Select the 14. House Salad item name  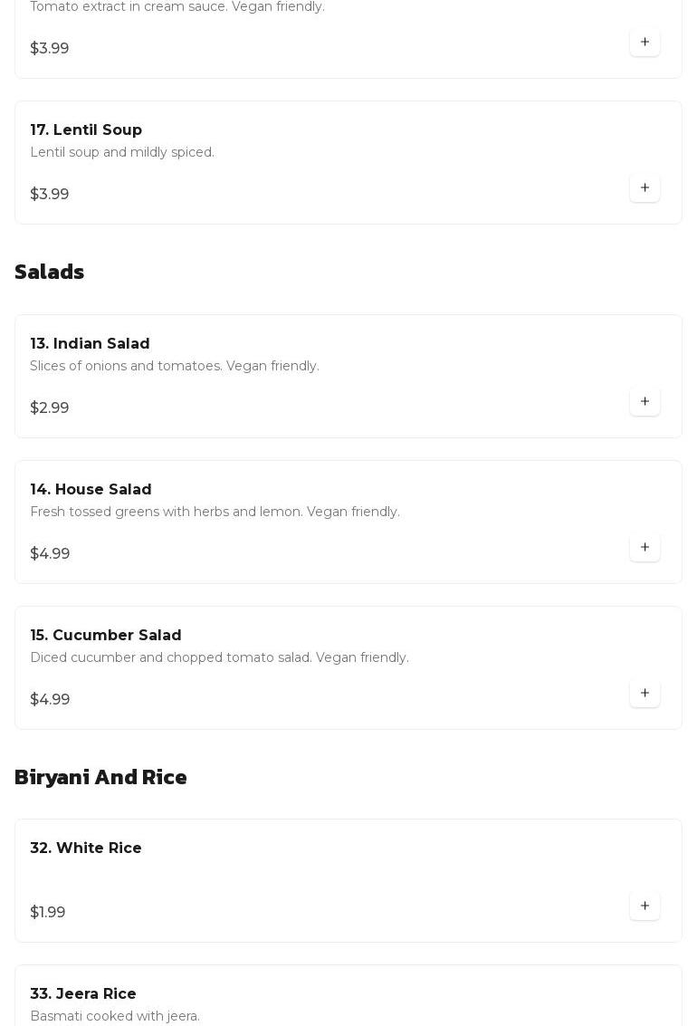(91, 490)
